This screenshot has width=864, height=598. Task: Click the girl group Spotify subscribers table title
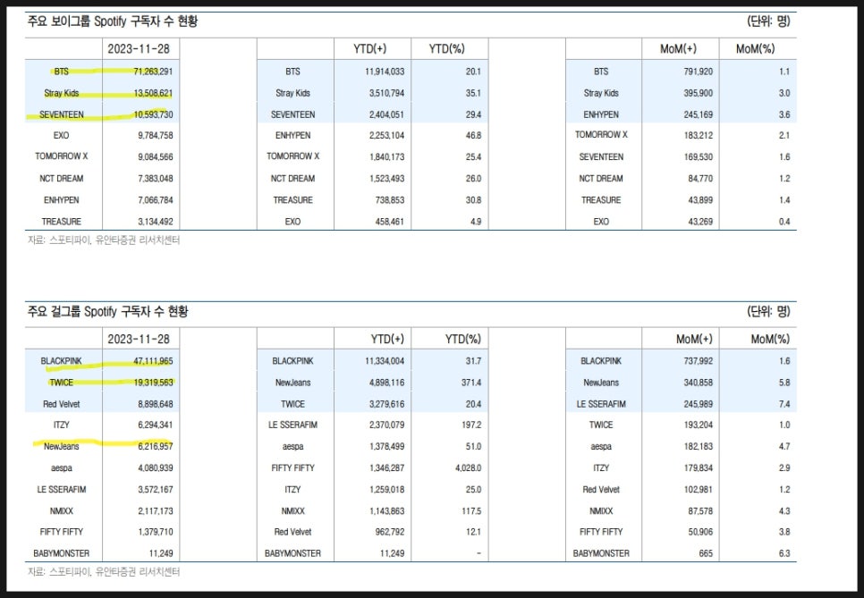point(108,312)
